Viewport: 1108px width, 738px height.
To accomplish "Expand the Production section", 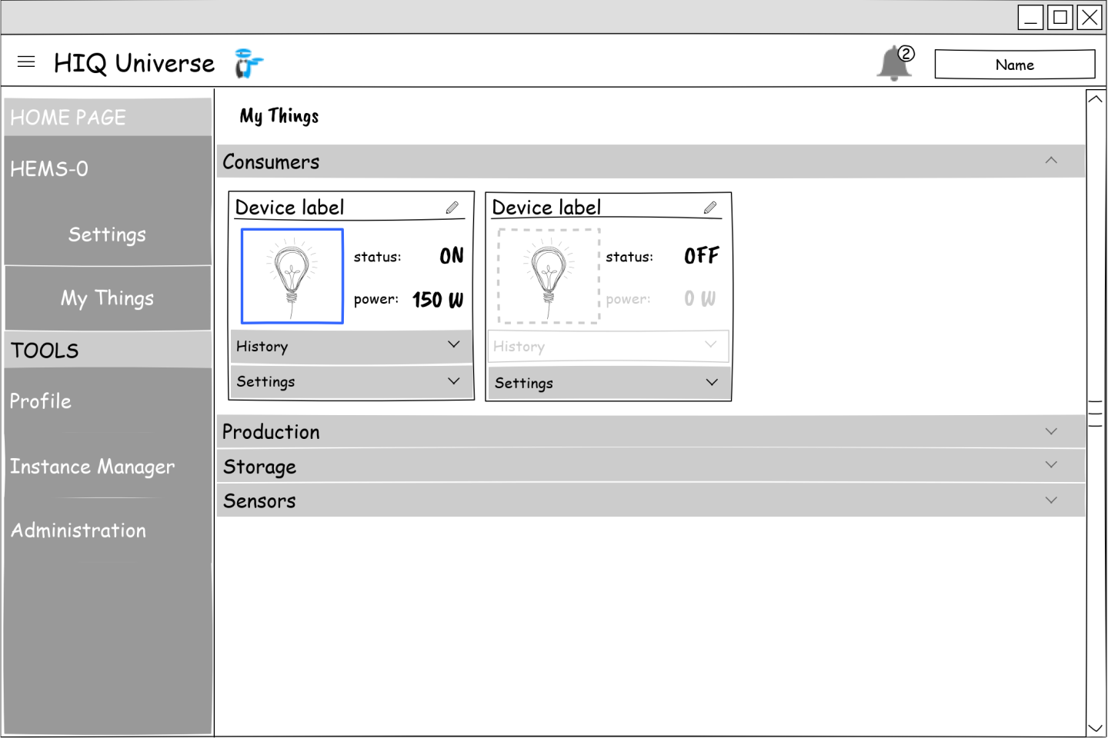I will [1051, 431].
